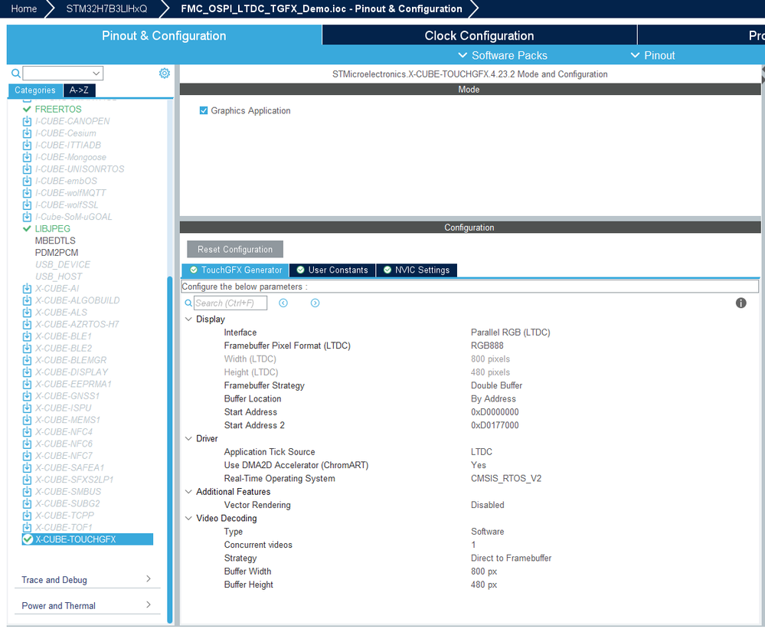Collapse the Driver parameter group
Viewport: 765px width, 629px height.
pyautogui.click(x=188, y=439)
